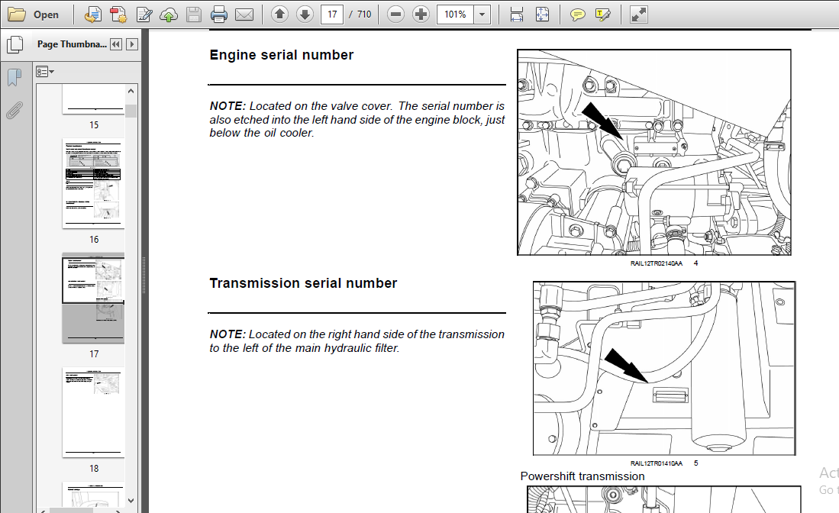Click the engine valve cover illustration
839x513 pixels.
(x=653, y=153)
